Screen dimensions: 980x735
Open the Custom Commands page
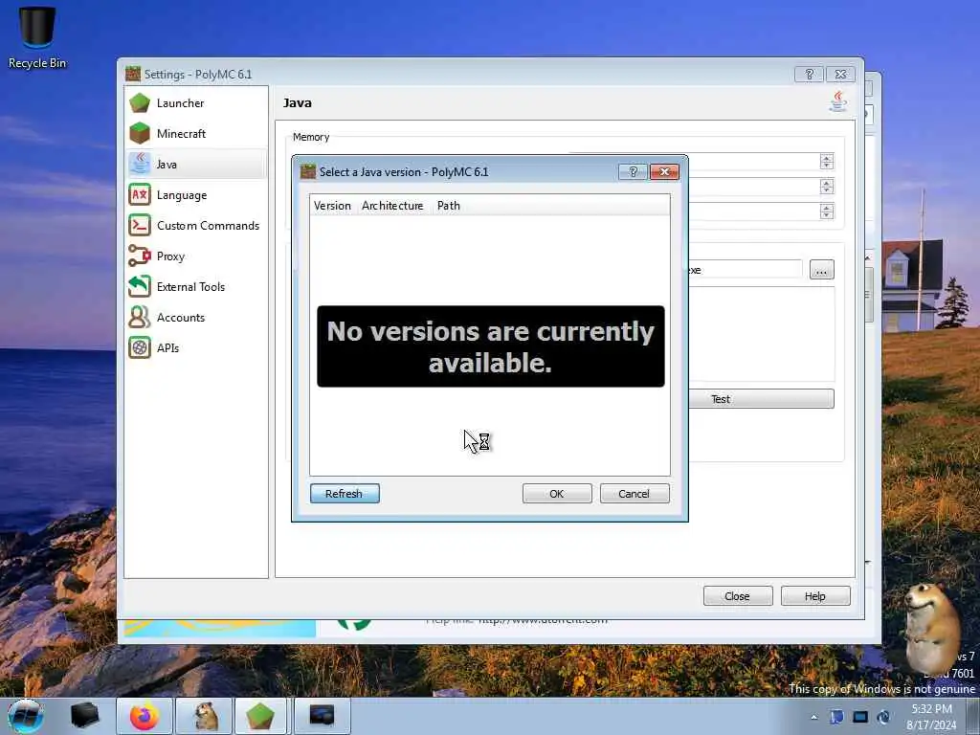click(x=195, y=226)
